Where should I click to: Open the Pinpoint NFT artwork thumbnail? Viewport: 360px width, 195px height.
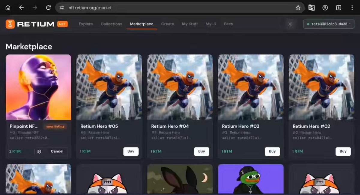[38, 87]
